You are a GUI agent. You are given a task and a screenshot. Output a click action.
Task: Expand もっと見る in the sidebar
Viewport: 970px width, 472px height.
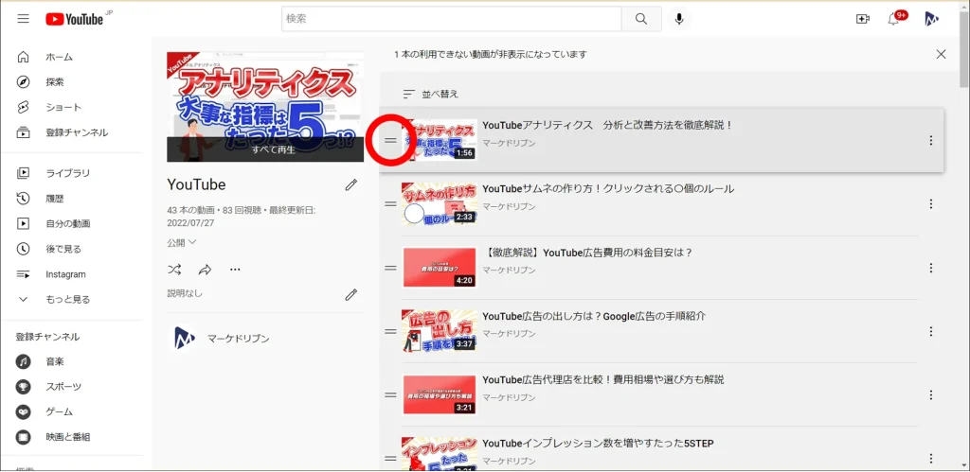click(x=66, y=299)
